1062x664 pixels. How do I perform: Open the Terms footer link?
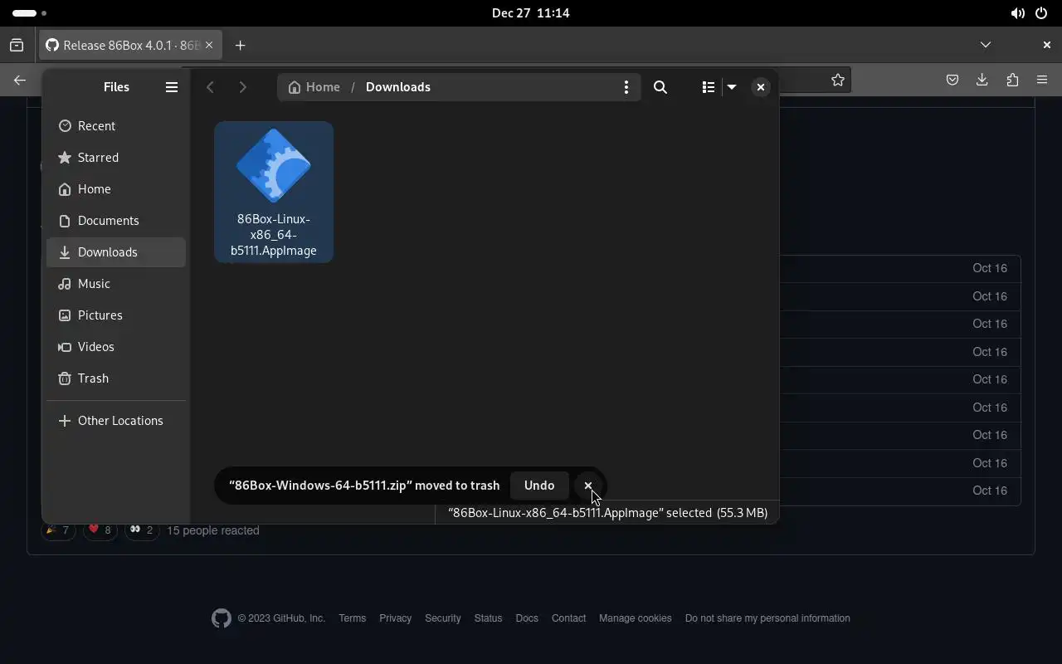(353, 618)
